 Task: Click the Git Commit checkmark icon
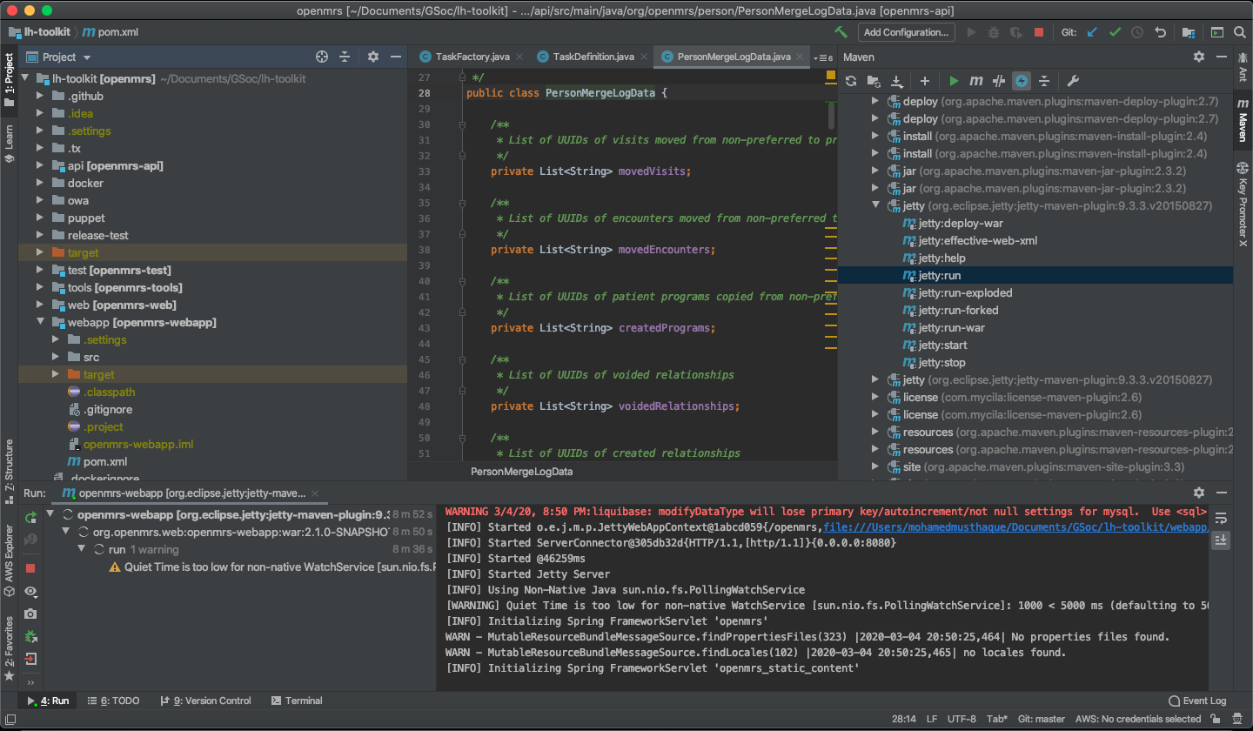pos(1115,32)
